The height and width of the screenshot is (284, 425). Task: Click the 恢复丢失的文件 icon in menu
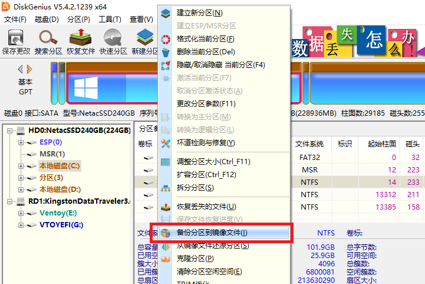pyautogui.click(x=166, y=207)
